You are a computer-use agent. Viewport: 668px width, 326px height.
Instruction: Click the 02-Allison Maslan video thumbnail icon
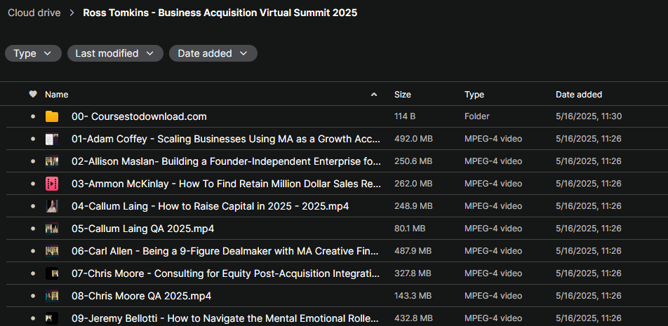(x=52, y=161)
